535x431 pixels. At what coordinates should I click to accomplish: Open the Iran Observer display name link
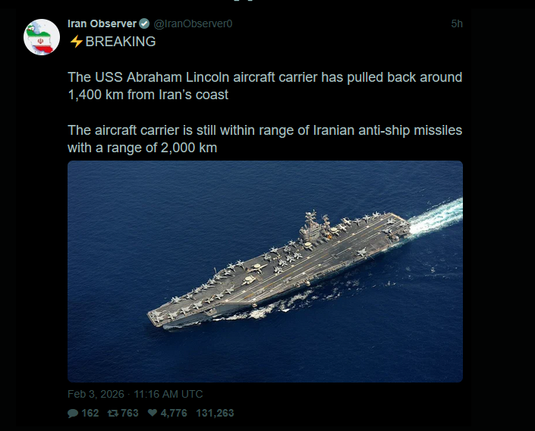point(102,23)
